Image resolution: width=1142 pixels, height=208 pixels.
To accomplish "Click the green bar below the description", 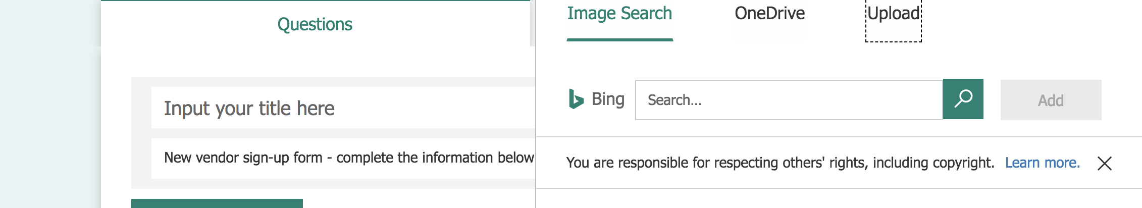I will [x=217, y=203].
